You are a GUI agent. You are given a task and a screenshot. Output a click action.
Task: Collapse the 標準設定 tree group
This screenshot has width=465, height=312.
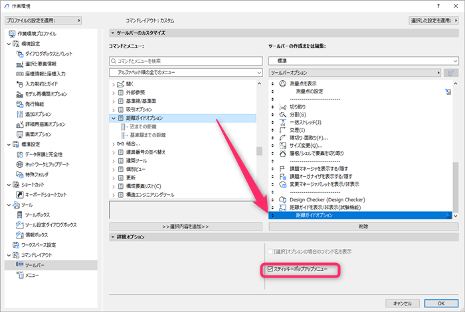point(9,144)
